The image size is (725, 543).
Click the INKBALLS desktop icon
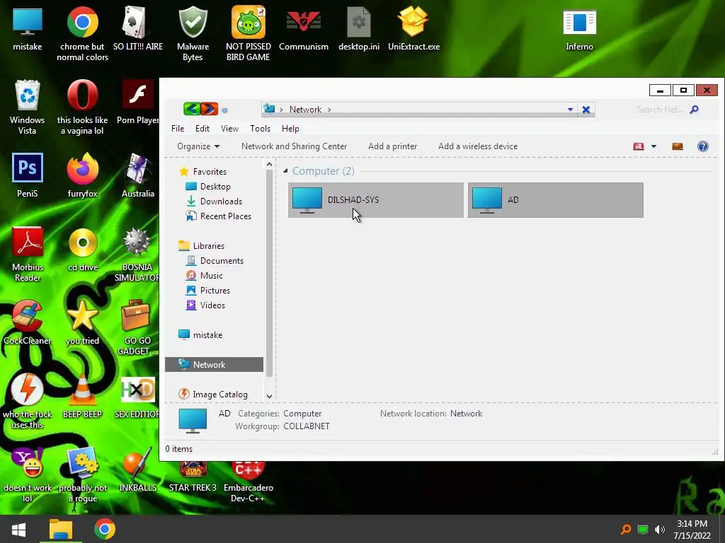point(138,470)
